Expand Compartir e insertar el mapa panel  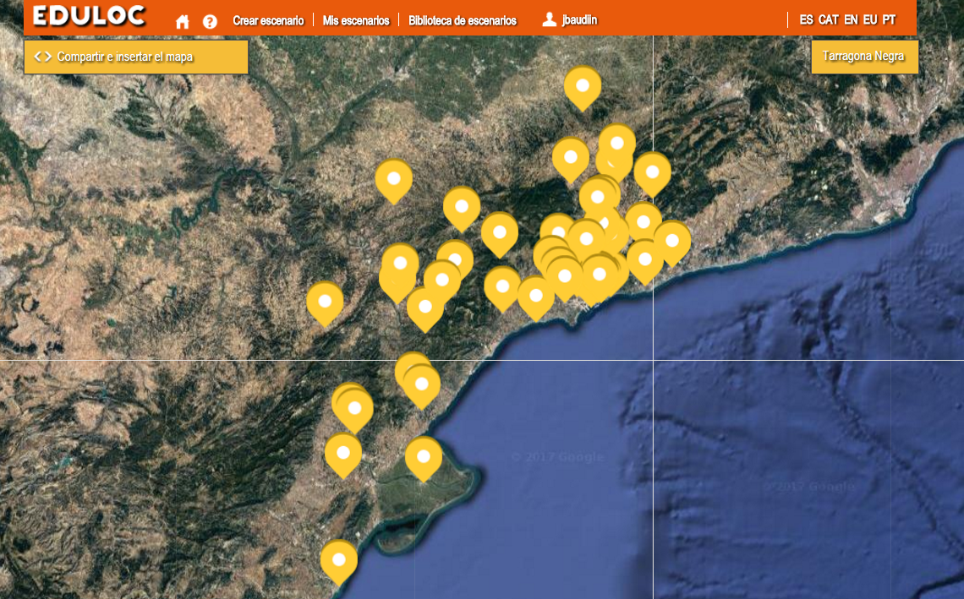pyautogui.click(x=136, y=57)
